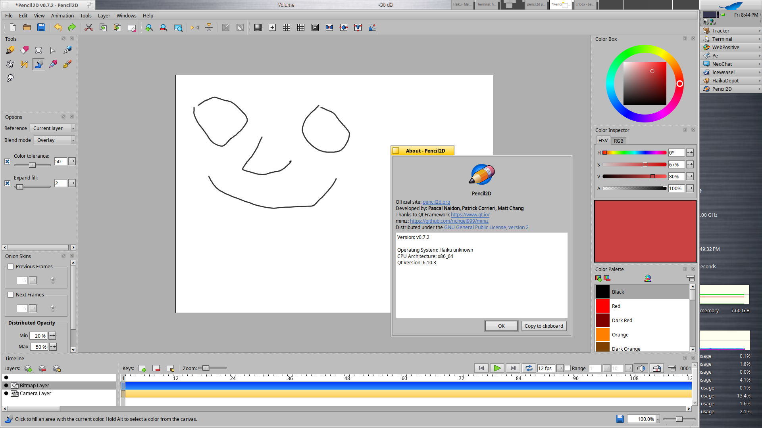Select the Polyline tool
This screenshot has height=428, width=762.
point(25,64)
